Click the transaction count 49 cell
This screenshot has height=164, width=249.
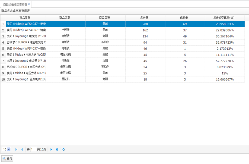tap(185, 36)
